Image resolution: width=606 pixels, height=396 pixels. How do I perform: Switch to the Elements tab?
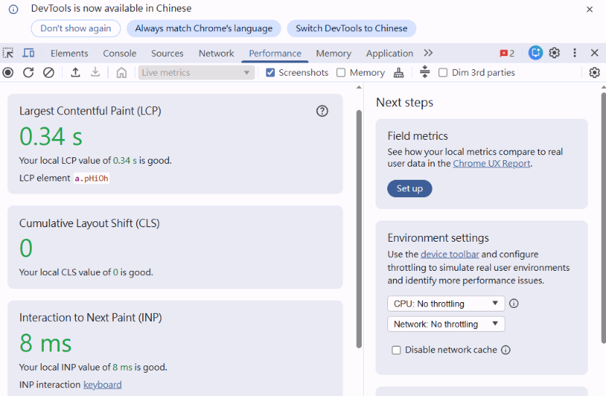[69, 53]
